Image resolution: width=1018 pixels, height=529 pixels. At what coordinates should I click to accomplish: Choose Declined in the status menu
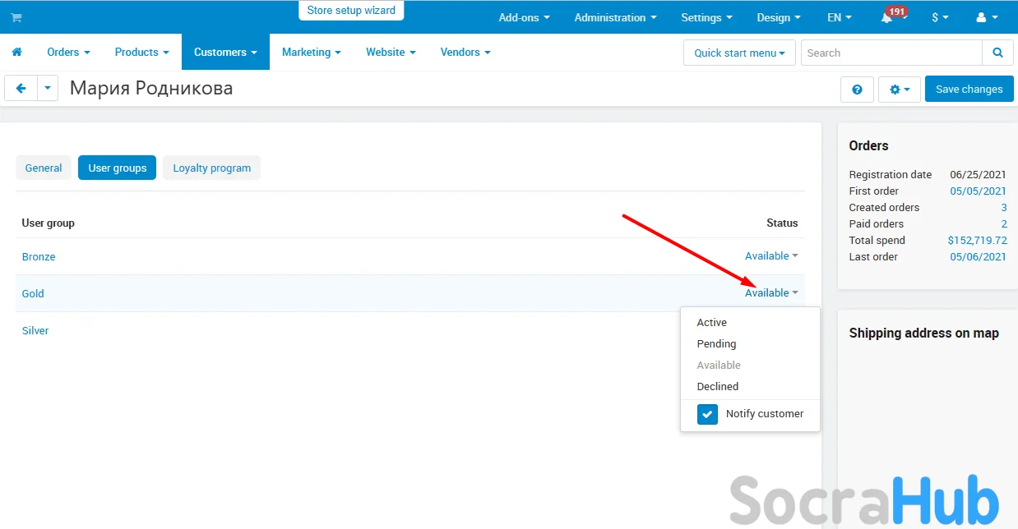[718, 386]
